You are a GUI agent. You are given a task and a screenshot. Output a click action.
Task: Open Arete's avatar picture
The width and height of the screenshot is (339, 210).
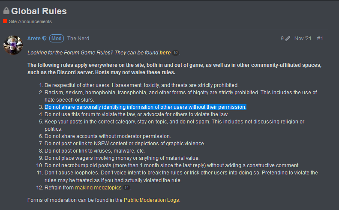coord(13,45)
